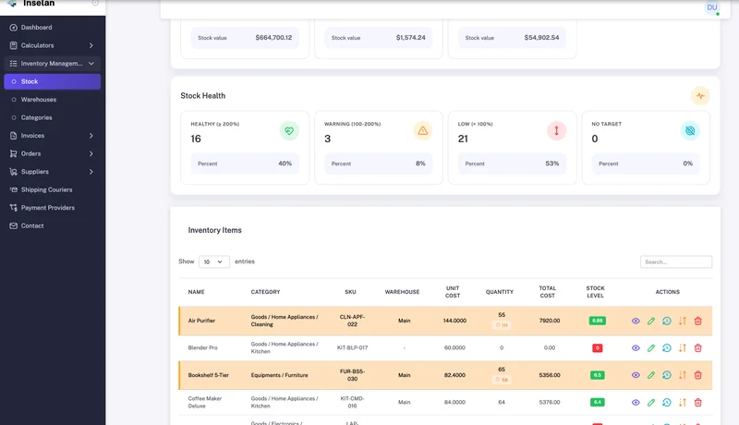Viewport: 739px width, 425px height.
Task: Open the Dashboard menu item
Action: pyautogui.click(x=36, y=28)
